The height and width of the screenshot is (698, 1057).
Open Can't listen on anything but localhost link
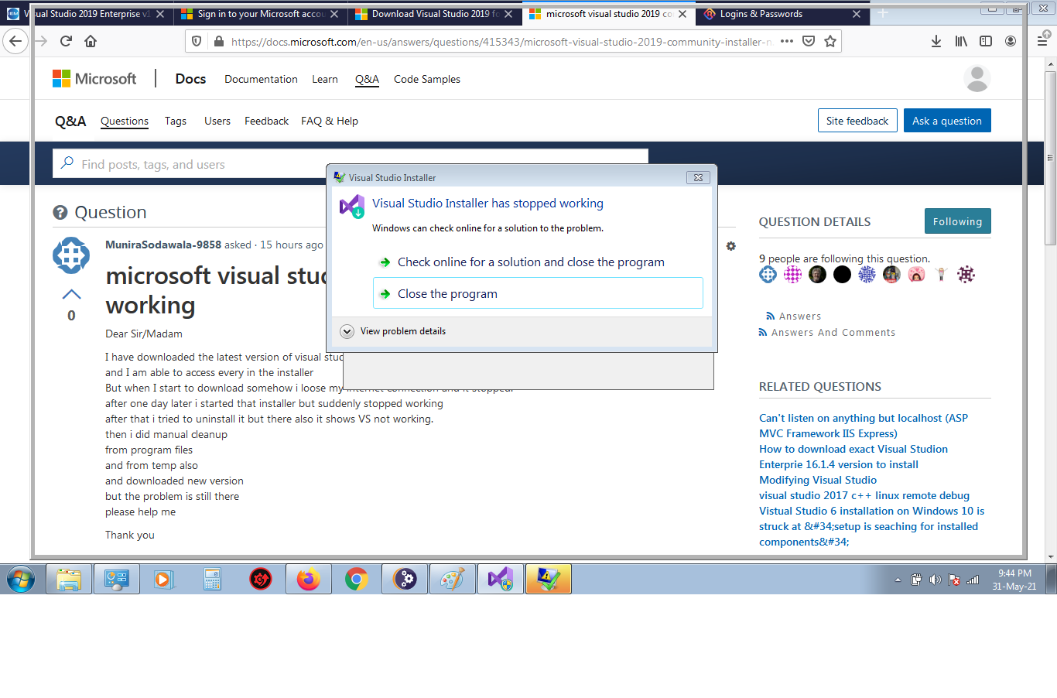[x=864, y=426]
